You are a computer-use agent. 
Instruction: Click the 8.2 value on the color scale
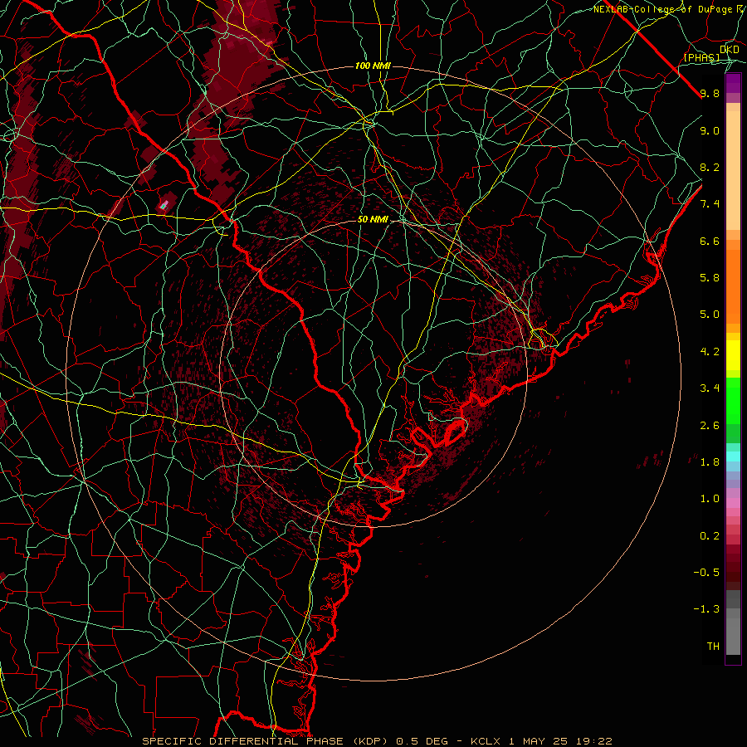pos(710,167)
